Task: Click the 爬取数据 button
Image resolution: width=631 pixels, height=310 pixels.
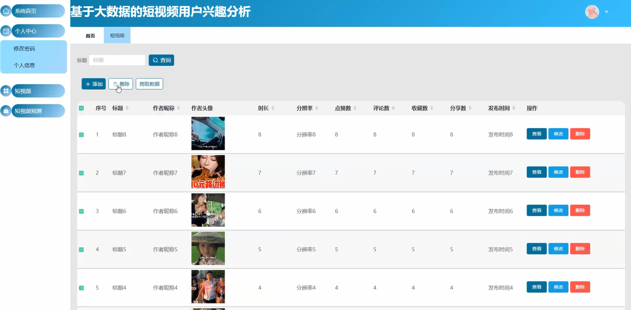Action: tap(149, 84)
